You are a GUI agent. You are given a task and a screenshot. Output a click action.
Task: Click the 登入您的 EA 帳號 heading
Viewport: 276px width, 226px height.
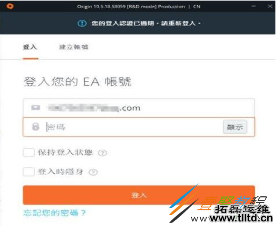77,82
